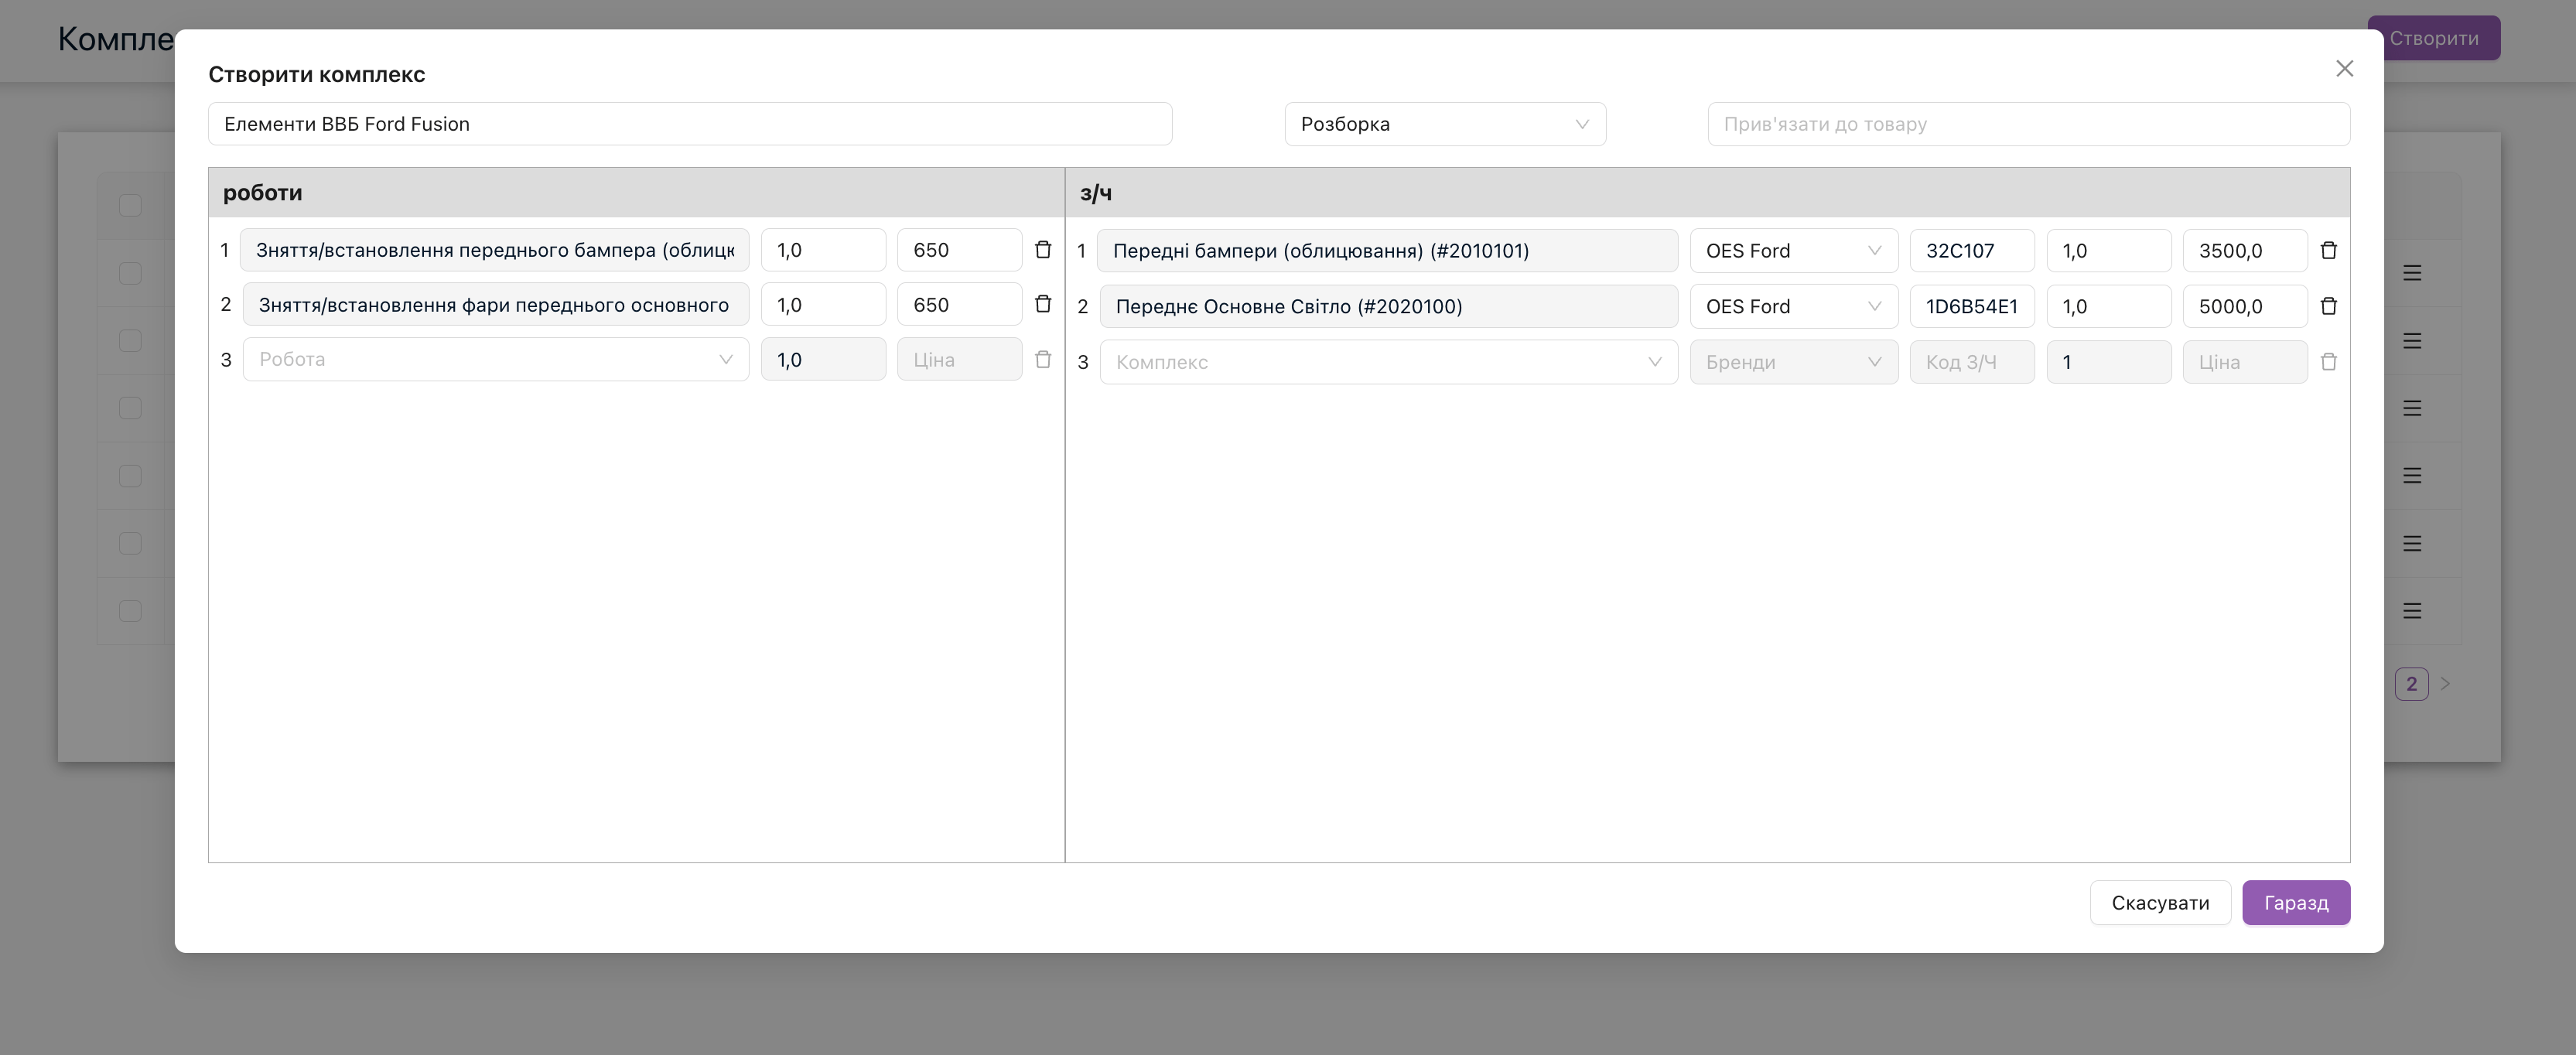
Task: Edit complex name Елементи ВВБ Ford Fusion
Action: pos(689,124)
